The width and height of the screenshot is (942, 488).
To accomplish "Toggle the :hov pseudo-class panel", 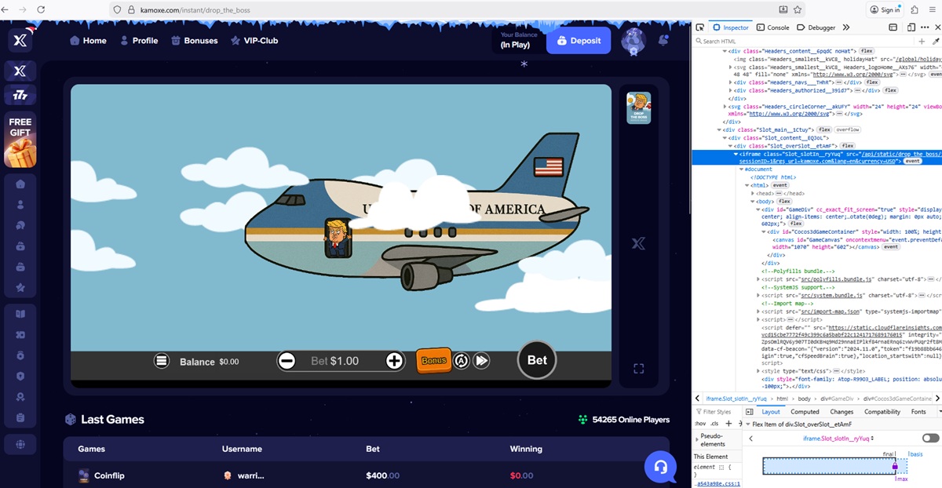I will [x=699, y=424].
